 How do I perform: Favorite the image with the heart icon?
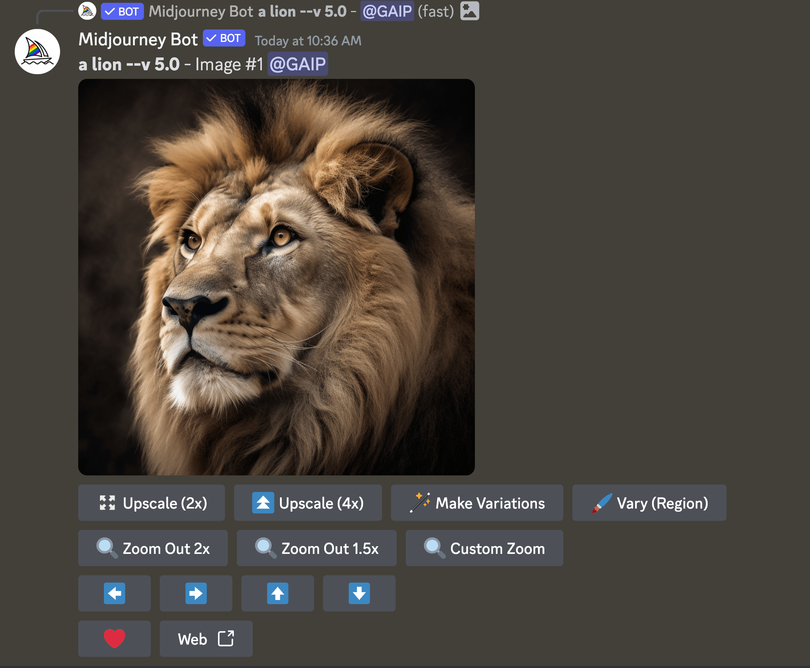(x=114, y=639)
